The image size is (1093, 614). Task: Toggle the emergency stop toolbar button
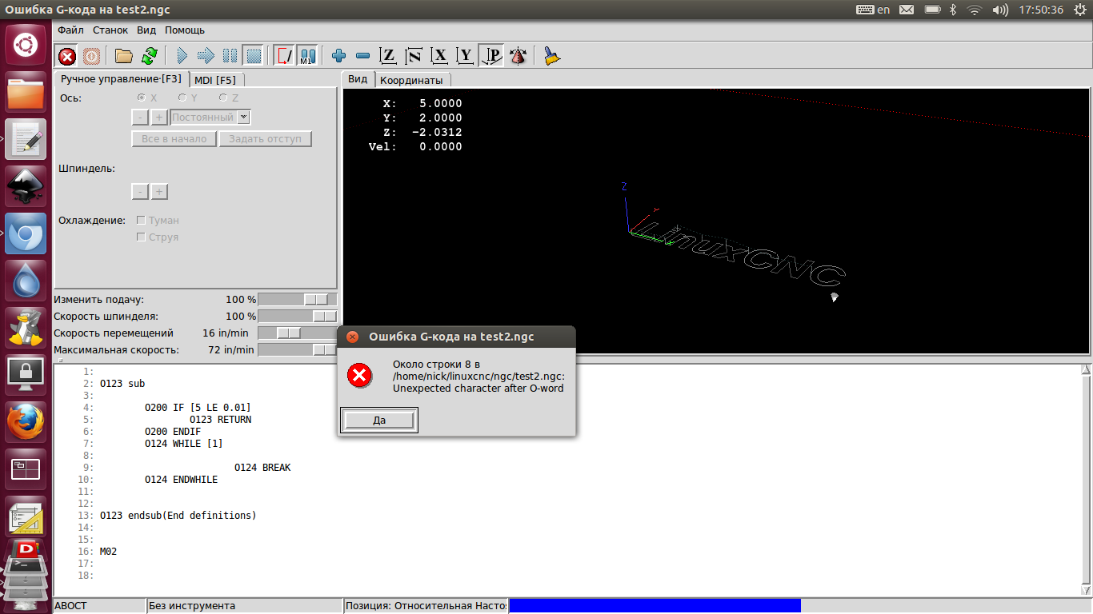coord(67,56)
